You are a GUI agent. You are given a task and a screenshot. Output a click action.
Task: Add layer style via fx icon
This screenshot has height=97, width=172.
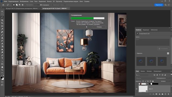tap(153, 94)
